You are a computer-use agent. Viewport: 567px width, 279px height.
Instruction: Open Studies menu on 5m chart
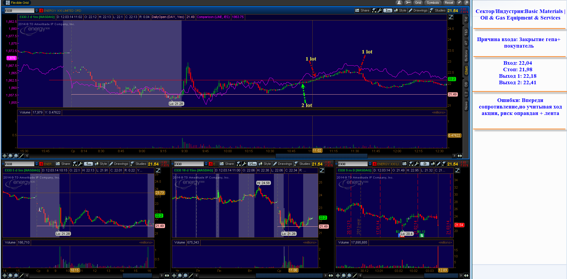[x=138, y=164]
